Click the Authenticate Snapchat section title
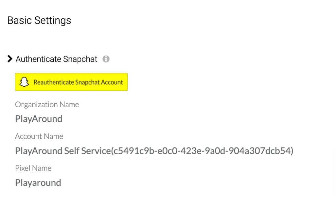The height and width of the screenshot is (208, 335). point(56,59)
